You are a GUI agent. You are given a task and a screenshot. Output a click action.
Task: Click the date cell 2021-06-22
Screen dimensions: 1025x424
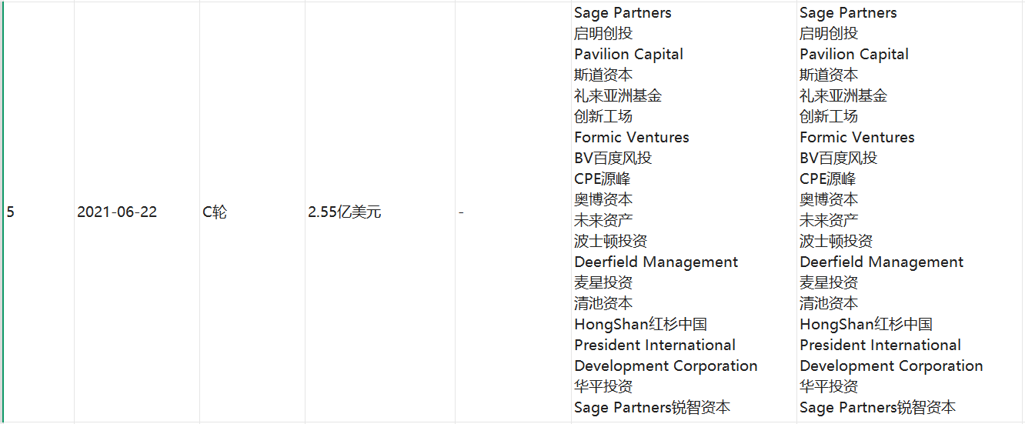[117, 212]
